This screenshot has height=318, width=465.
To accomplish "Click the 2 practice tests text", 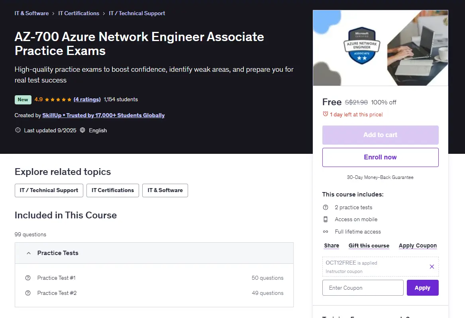I will 353,207.
